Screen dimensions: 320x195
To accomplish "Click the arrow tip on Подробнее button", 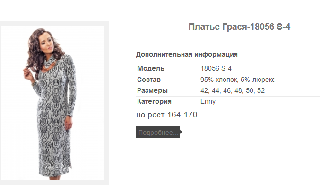I will click(181, 132).
